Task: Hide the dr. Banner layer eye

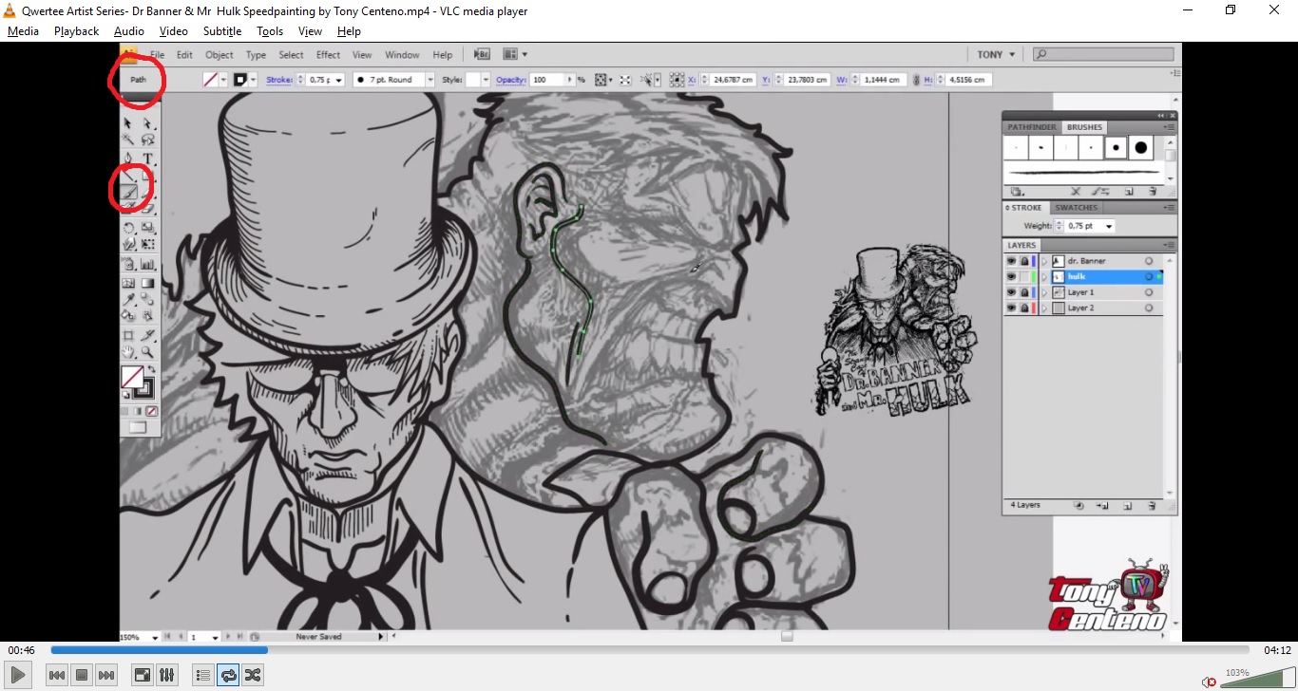Action: (x=1011, y=261)
